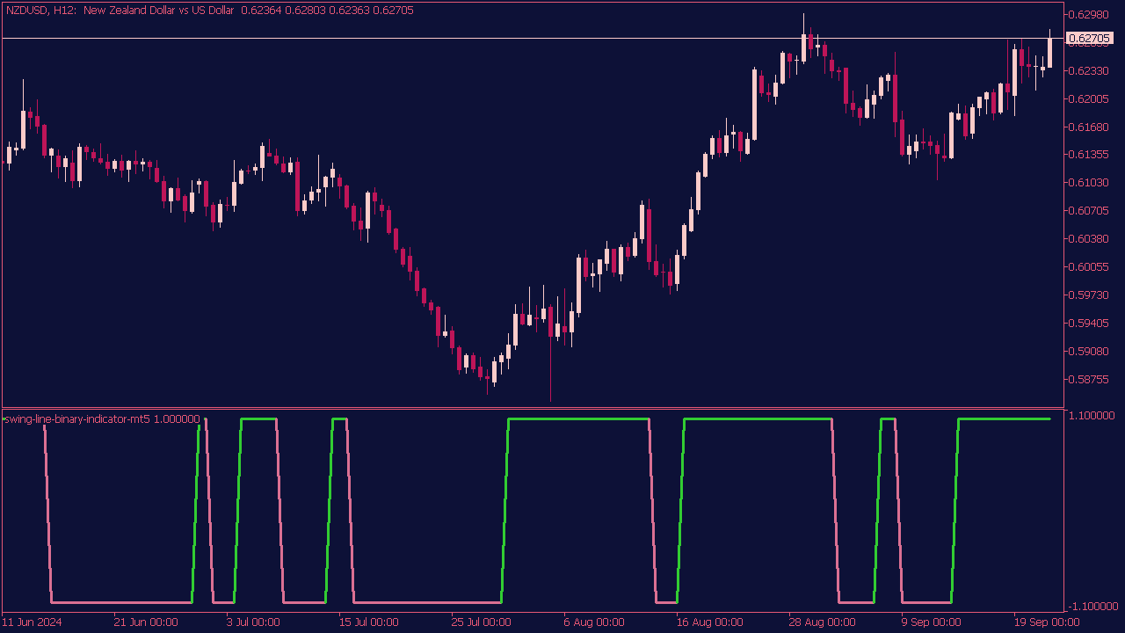Click the 0.62005 price scale value
Screen dimensions: 1125x633
[1090, 98]
